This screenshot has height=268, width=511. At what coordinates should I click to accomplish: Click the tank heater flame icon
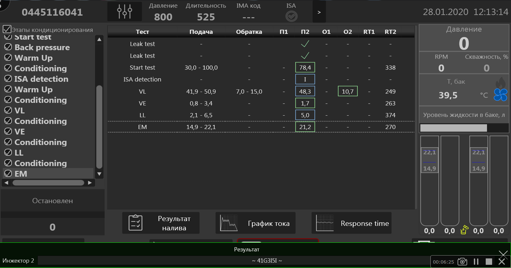pyautogui.click(x=500, y=83)
